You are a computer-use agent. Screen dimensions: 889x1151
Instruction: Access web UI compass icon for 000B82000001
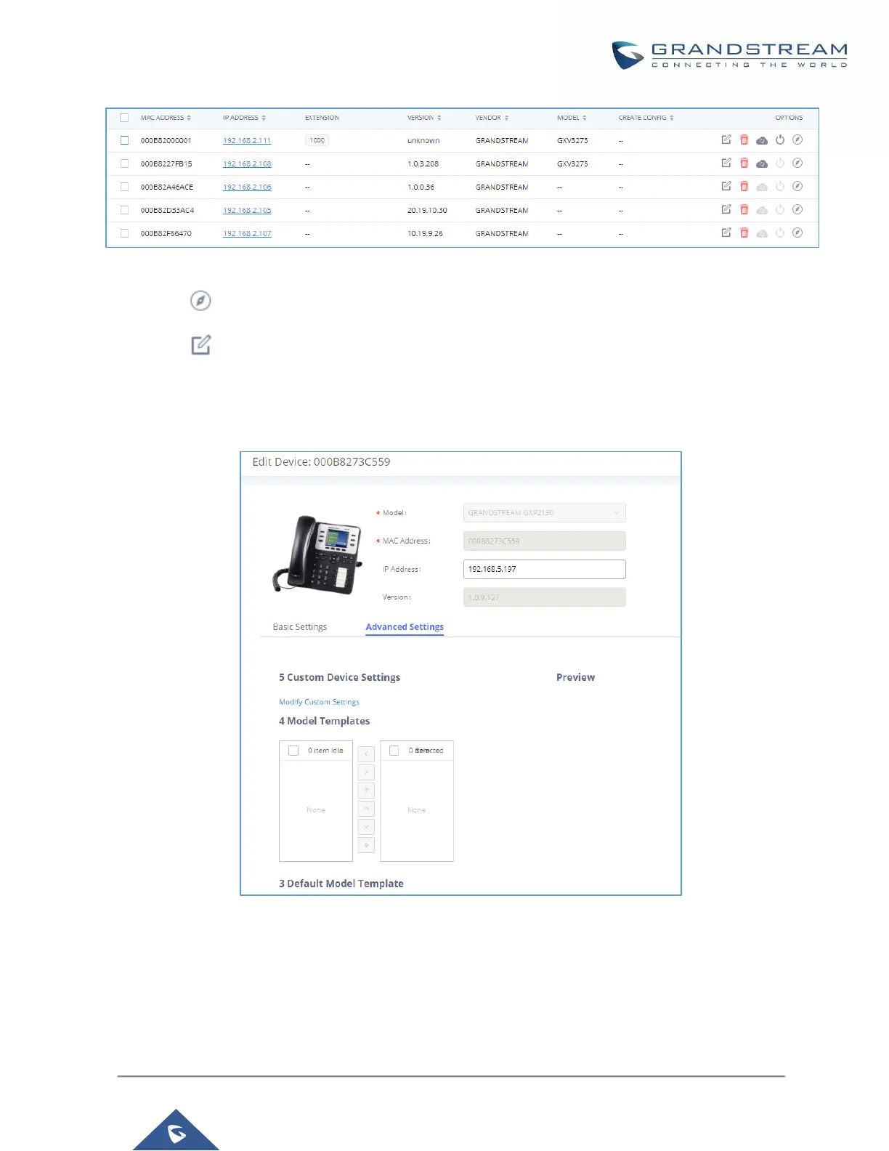797,140
